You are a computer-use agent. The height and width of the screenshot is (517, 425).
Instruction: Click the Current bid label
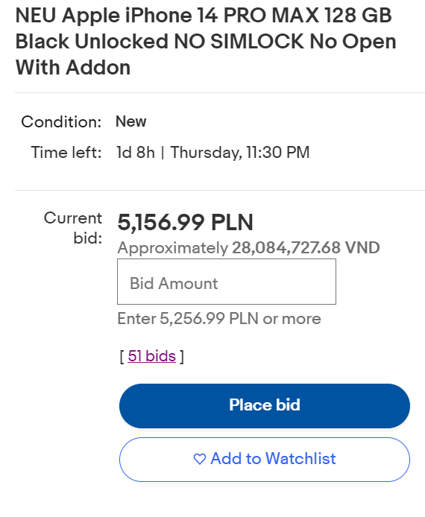point(73,228)
